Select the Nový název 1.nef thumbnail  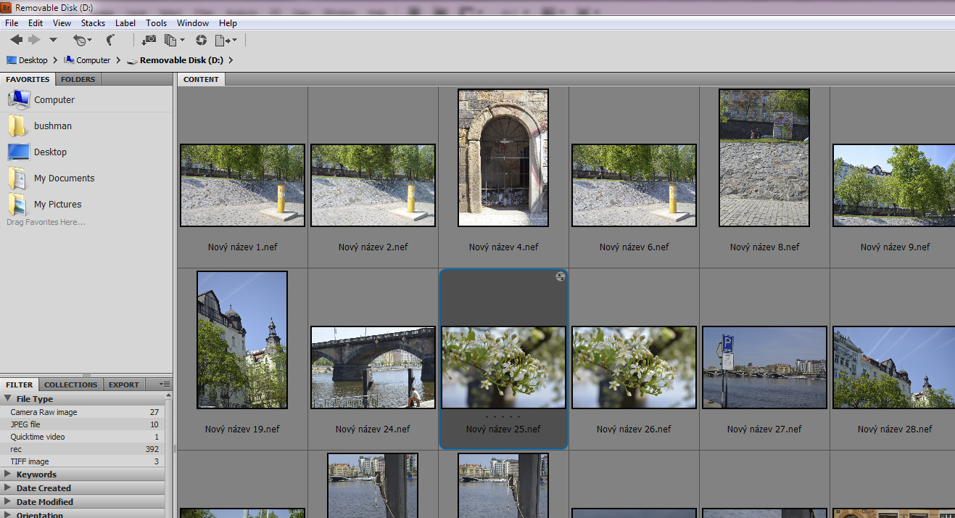tap(242, 185)
